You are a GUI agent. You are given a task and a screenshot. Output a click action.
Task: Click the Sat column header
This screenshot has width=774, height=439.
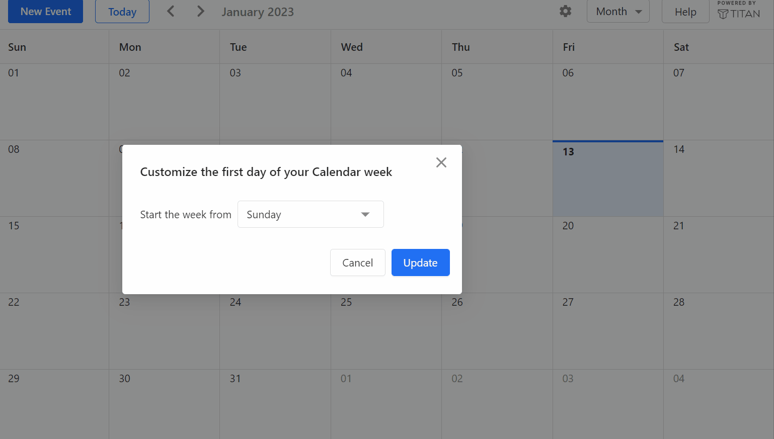(x=681, y=47)
